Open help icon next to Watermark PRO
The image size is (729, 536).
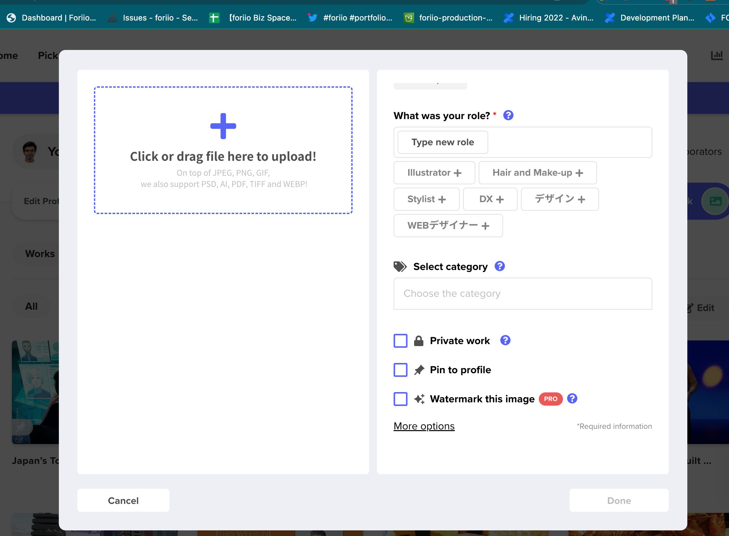pos(572,399)
